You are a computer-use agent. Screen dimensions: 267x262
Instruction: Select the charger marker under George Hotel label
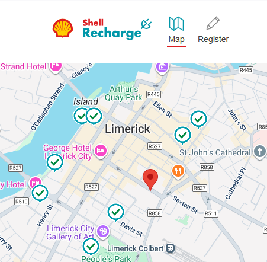click(54, 162)
